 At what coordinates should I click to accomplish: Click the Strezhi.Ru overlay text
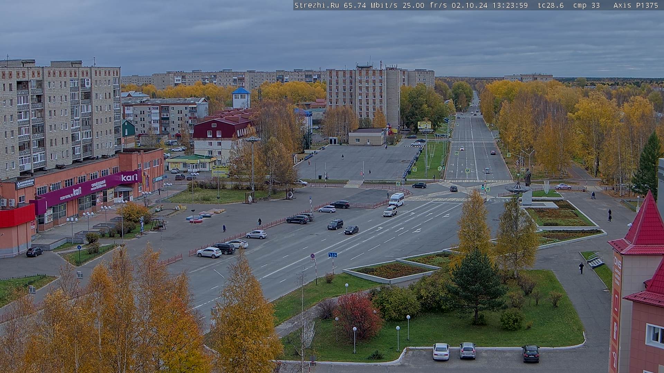pyautogui.click(x=317, y=5)
